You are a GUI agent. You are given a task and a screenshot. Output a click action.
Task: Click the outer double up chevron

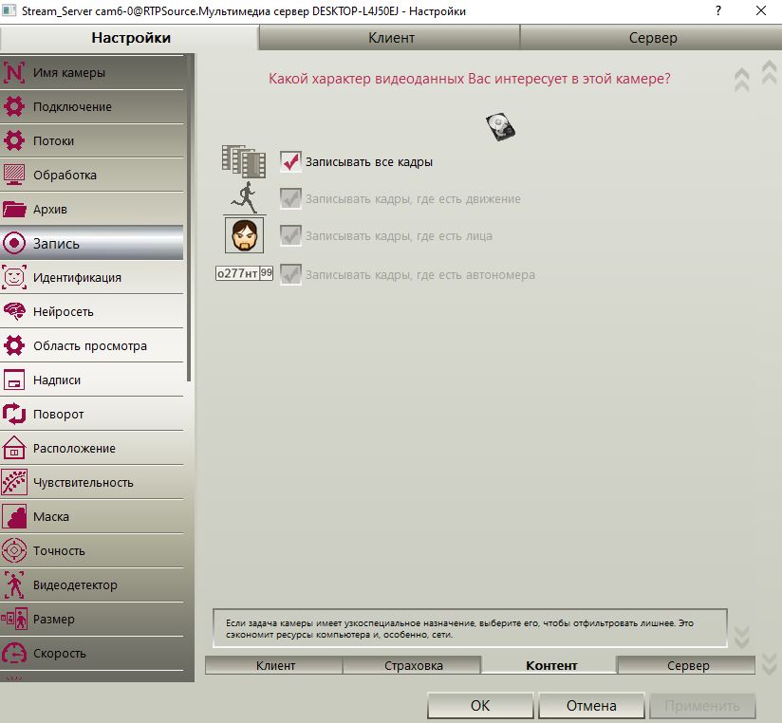click(x=770, y=72)
